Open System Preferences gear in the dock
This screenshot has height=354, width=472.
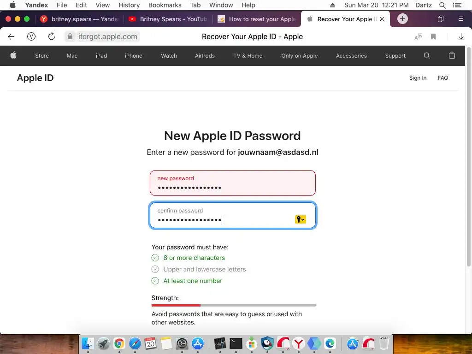tap(182, 343)
